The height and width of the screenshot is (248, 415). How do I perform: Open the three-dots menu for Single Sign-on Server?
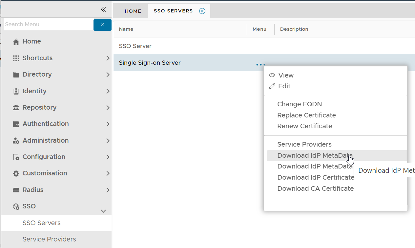pos(260,65)
